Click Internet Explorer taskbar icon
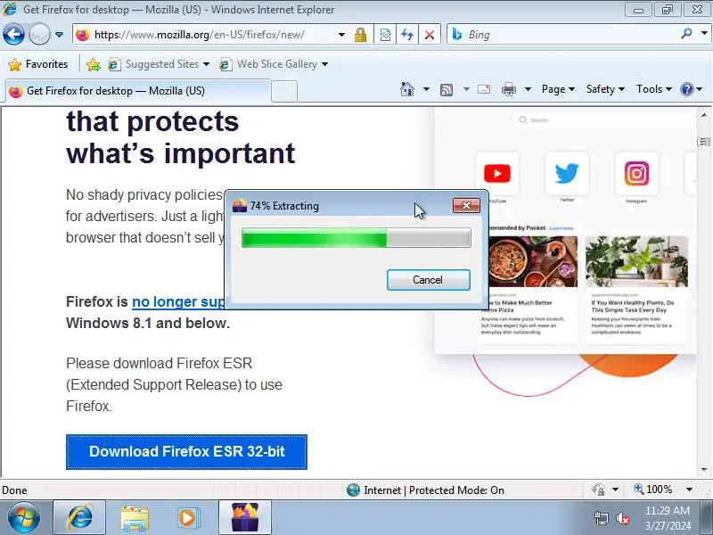The image size is (713, 535). click(x=79, y=518)
